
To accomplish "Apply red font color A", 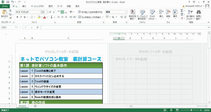I will coord(45,17).
